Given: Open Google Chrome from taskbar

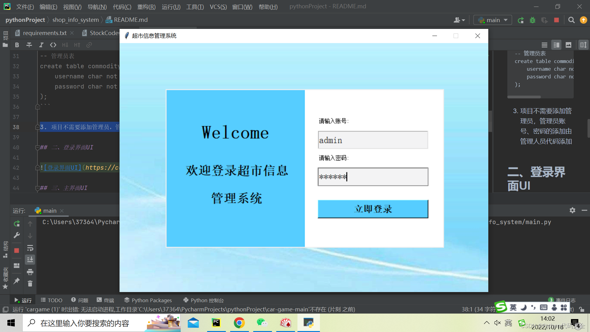Looking at the screenshot, I should click(239, 323).
